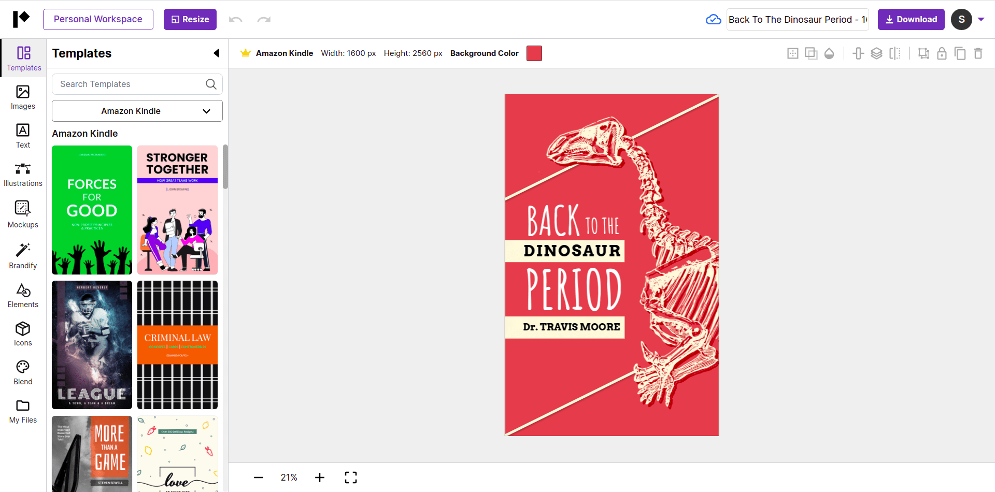Click the Personal Workspace button
Screen dimensions: 995x492
(x=98, y=19)
